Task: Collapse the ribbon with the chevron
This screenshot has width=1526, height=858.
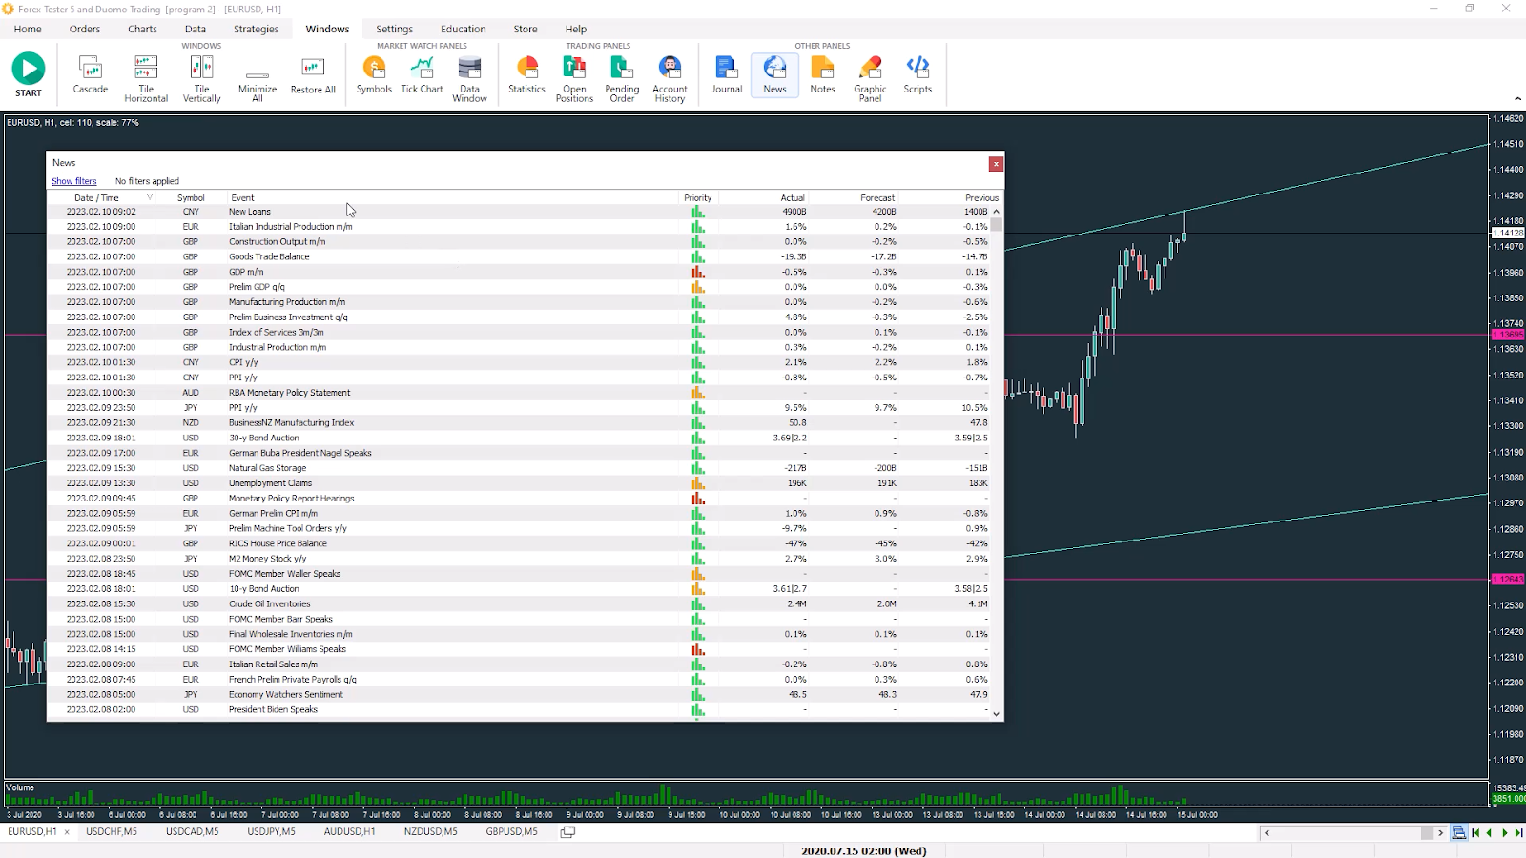Action: coord(1516,98)
